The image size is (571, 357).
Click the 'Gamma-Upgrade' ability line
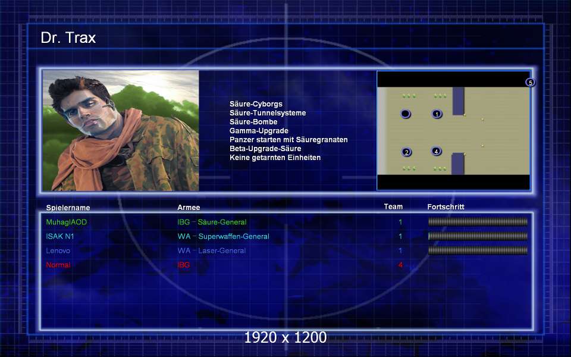[x=259, y=131]
